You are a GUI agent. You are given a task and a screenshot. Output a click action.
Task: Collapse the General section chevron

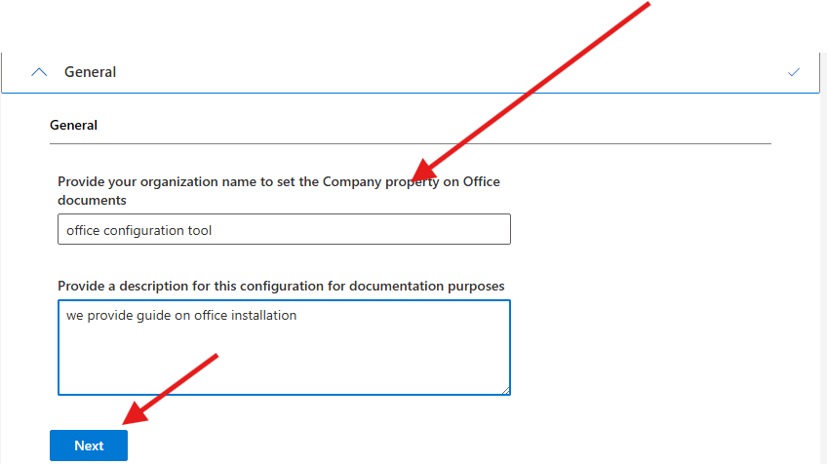(x=39, y=72)
